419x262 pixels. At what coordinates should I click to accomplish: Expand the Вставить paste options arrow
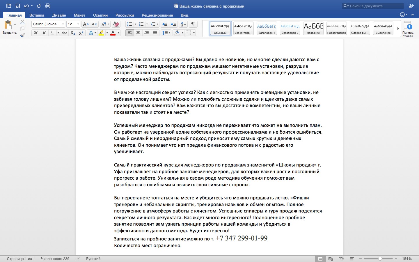click(15, 25)
